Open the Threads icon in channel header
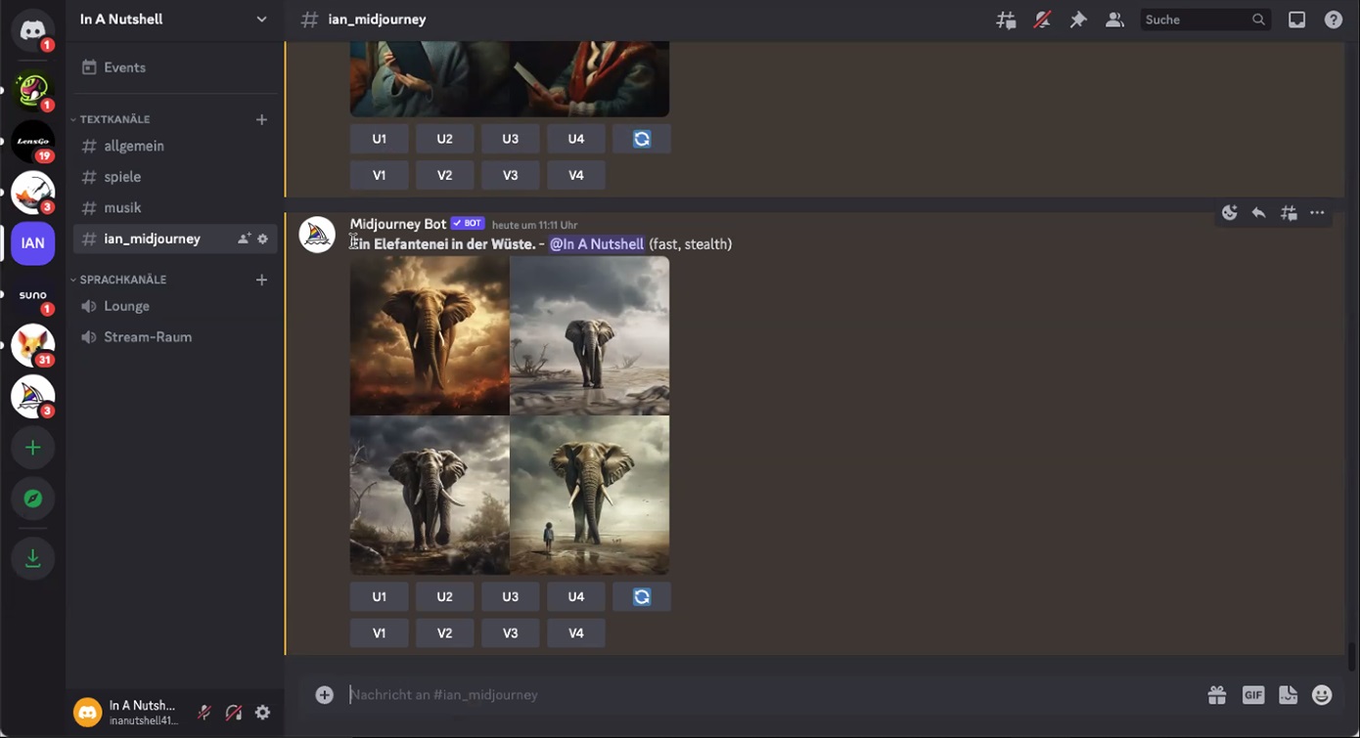Viewport: 1360px width, 738px height. [1006, 20]
